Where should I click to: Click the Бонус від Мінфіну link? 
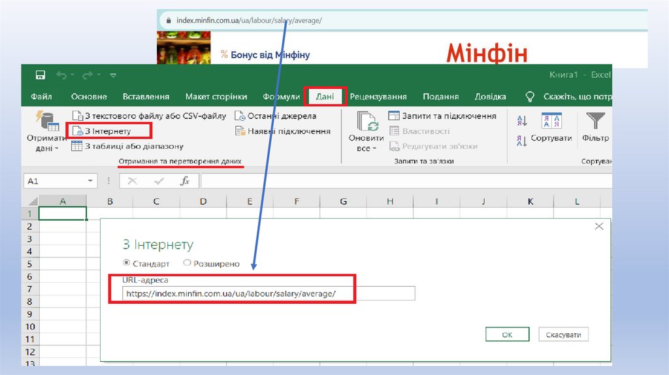coord(270,55)
